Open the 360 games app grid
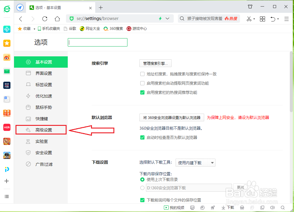This screenshot has width=294, height=212. (x=262, y=18)
